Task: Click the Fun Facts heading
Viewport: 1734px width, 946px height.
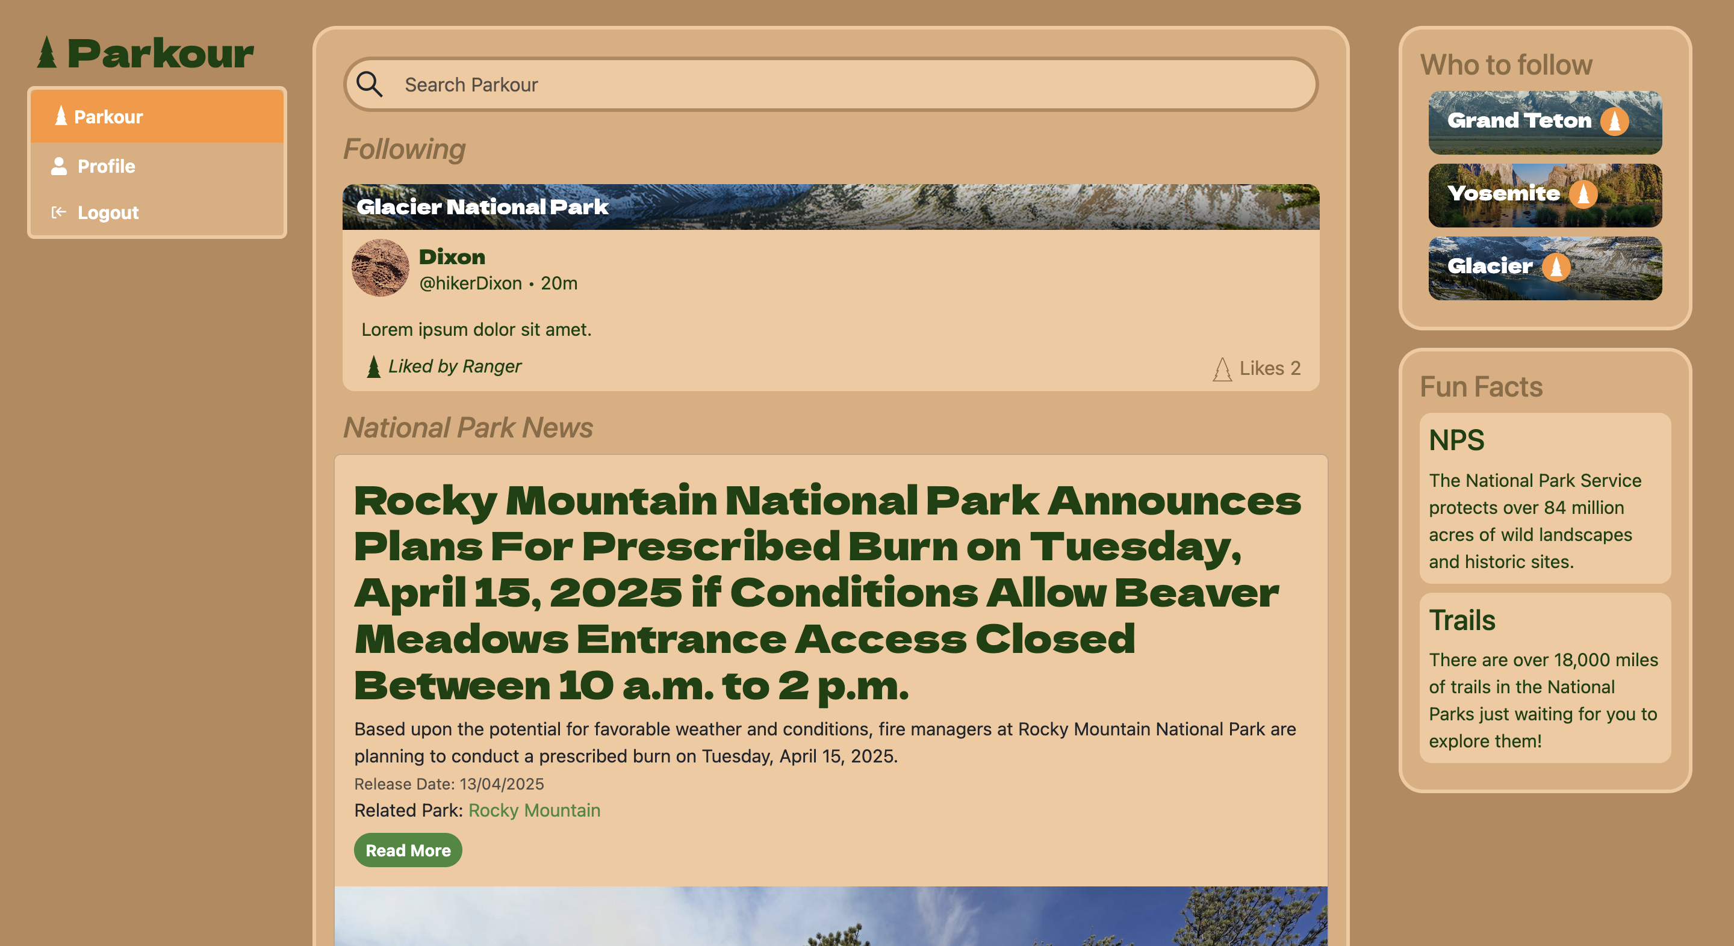Action: [x=1481, y=387]
